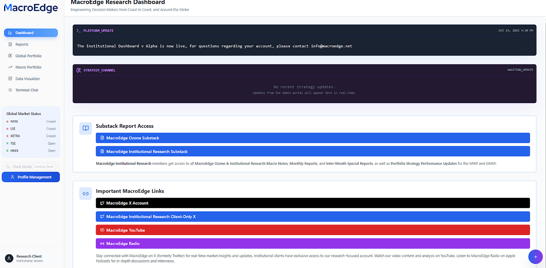This screenshot has height=268, width=546.
Task: Open Institutional Research Client-Only X
Action: pos(313,217)
